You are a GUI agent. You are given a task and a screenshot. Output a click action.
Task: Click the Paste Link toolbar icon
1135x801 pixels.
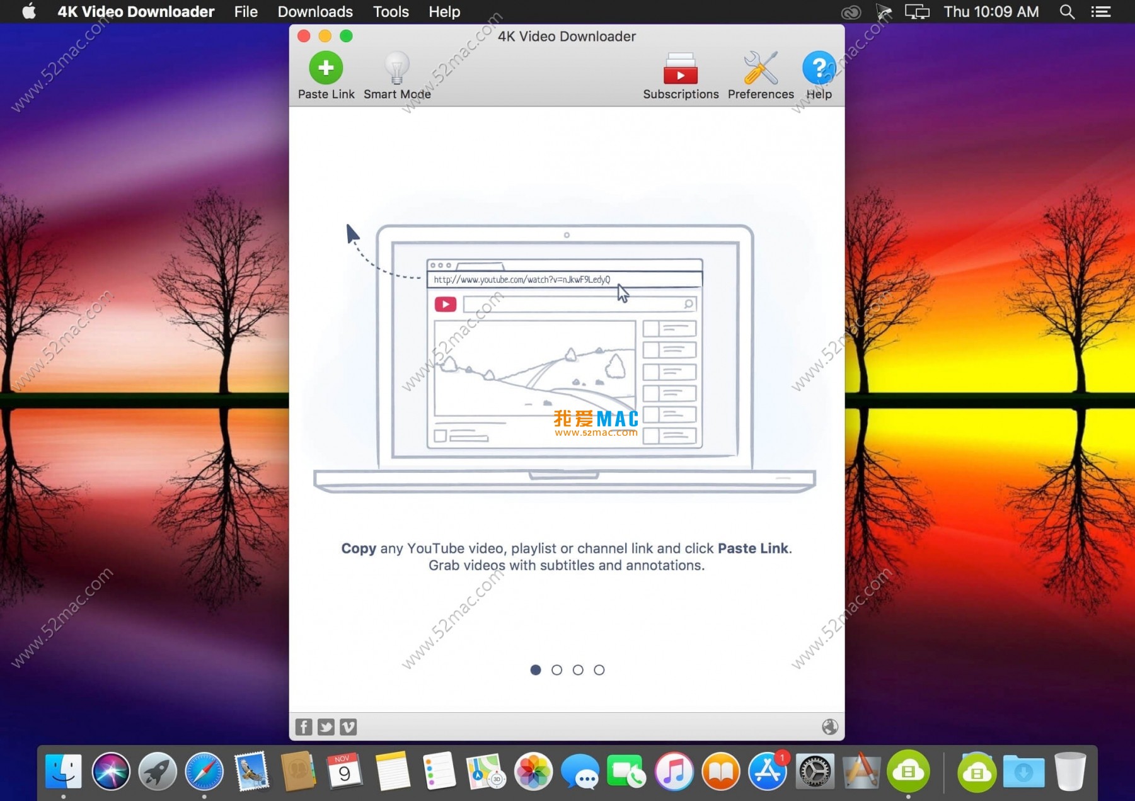tap(325, 69)
